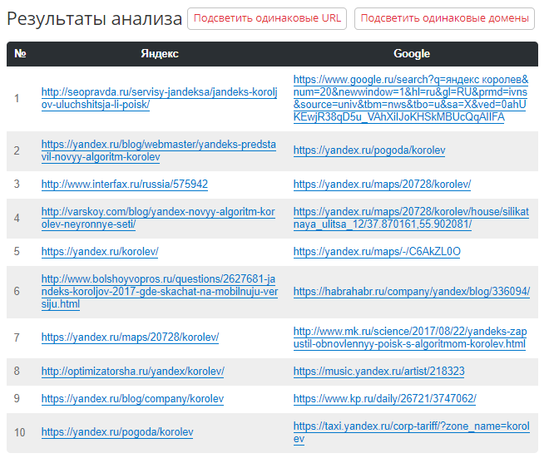
Task: Open yandex.ru/blog/company/korolev link
Action: [x=132, y=399]
